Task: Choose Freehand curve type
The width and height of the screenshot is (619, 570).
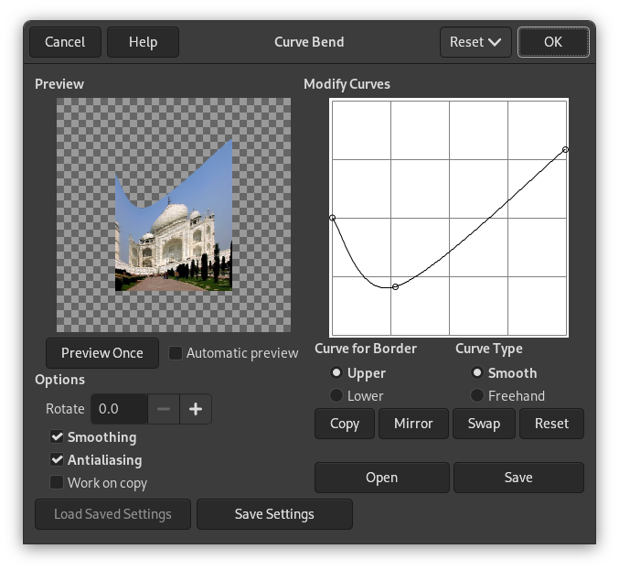Action: [x=477, y=396]
